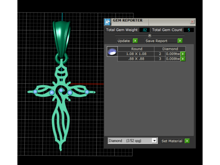The height and width of the screenshot is (165, 220).
Task: Click the Total Gem Count value field
Action: [x=189, y=30]
